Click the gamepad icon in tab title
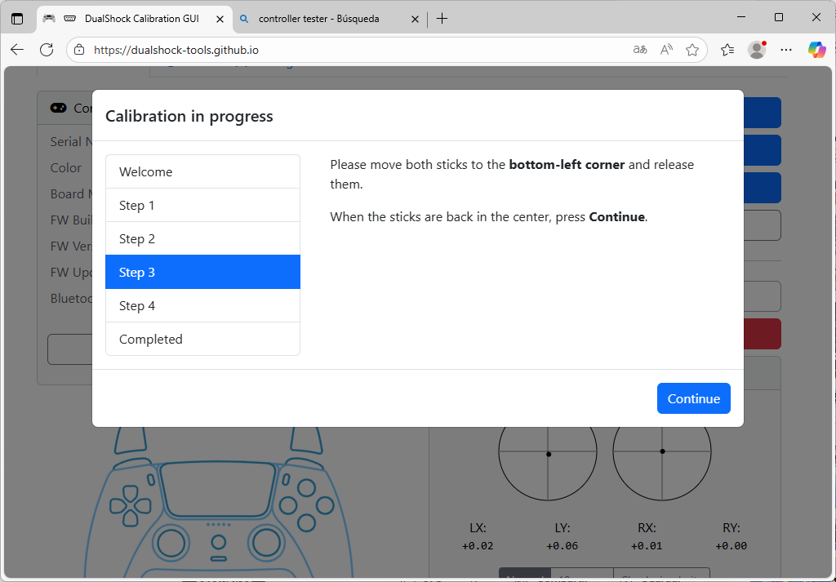The image size is (836, 582). 49,18
